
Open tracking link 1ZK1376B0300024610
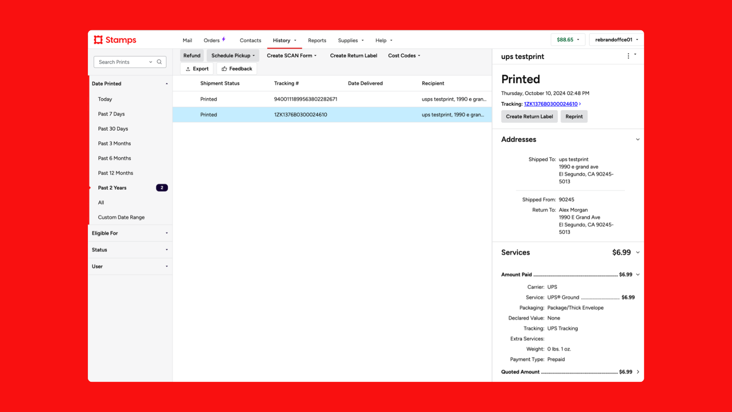[550, 104]
